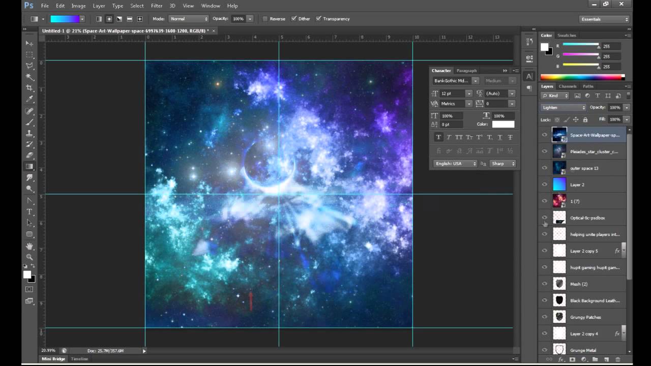Open the Sharp anti-aliasing dropdown

coord(503,164)
